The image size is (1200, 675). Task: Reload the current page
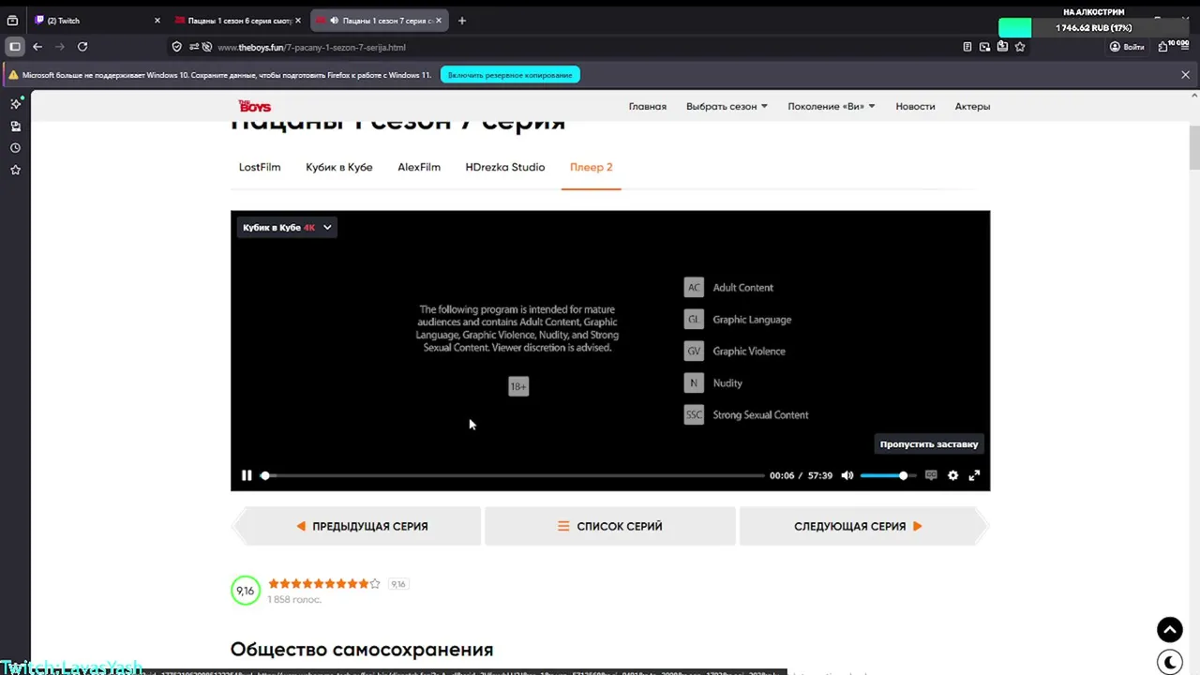click(82, 47)
